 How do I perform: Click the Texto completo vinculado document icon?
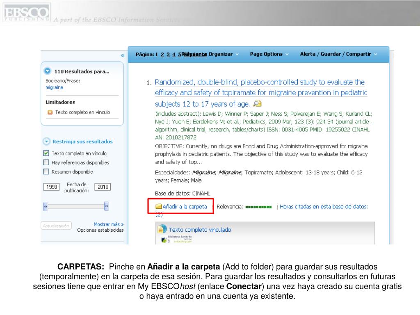(x=162, y=229)
